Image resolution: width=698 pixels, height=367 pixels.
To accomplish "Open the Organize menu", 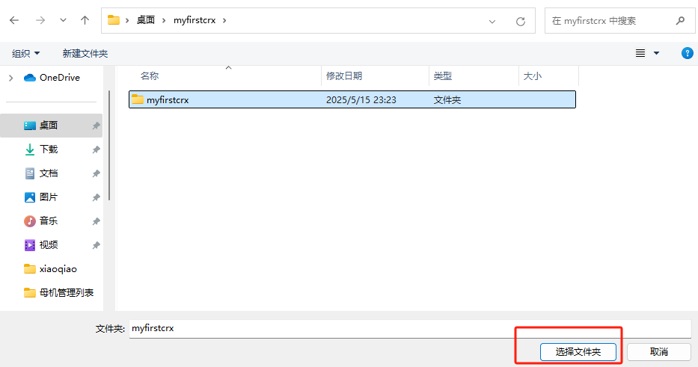I will click(26, 54).
